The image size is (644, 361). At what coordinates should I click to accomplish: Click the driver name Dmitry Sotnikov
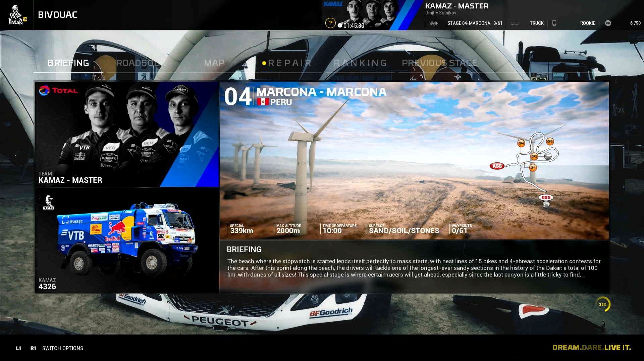(x=441, y=13)
